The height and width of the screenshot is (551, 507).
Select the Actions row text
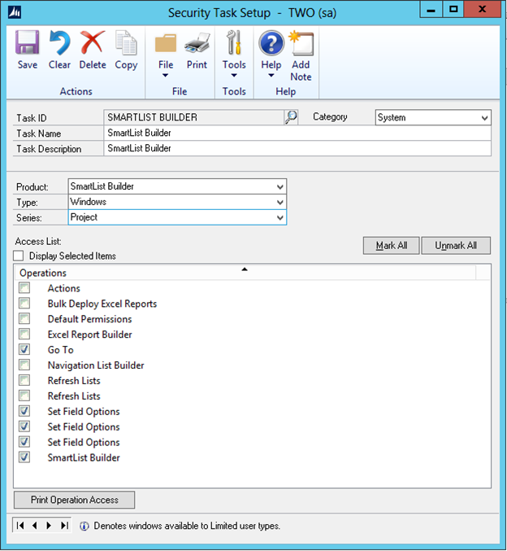coord(64,288)
